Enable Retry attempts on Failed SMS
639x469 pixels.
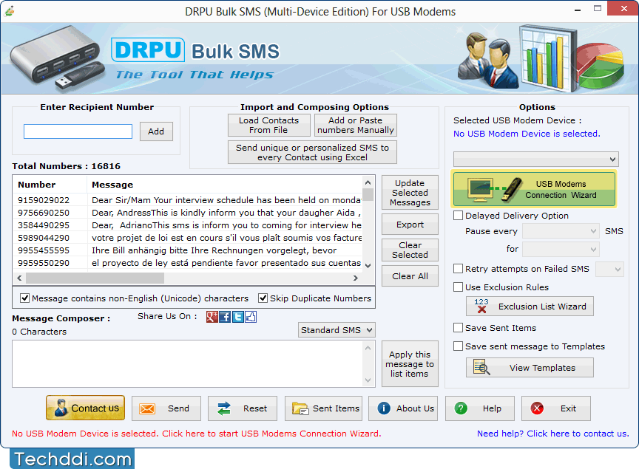[458, 269]
